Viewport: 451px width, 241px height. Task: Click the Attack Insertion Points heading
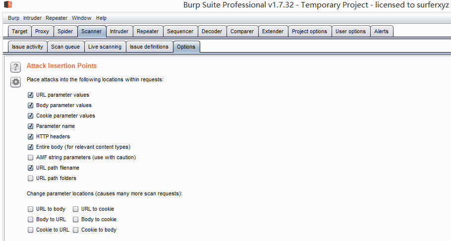click(x=61, y=65)
